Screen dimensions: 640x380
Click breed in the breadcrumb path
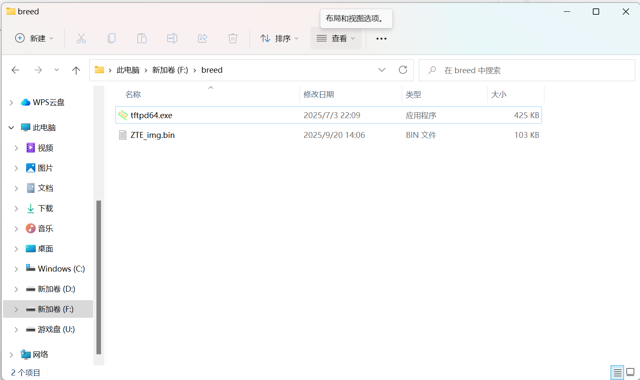[212, 70]
